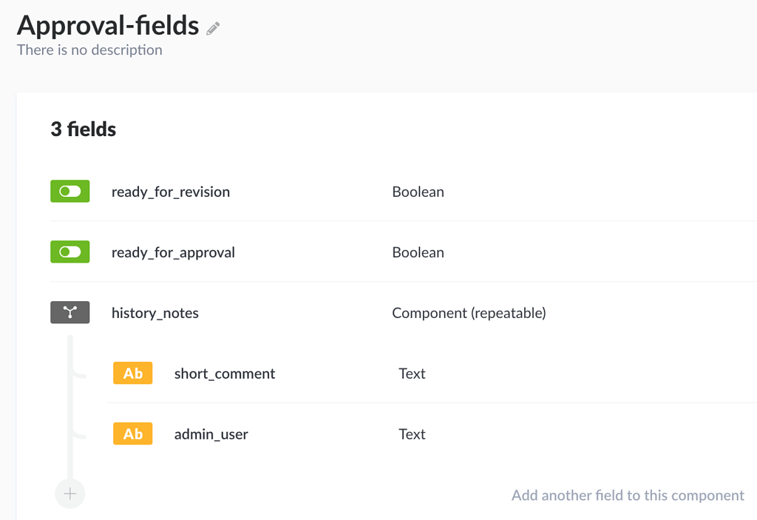Click the green Boolean icon for ready_for_revision
757x520 pixels.
click(70, 191)
